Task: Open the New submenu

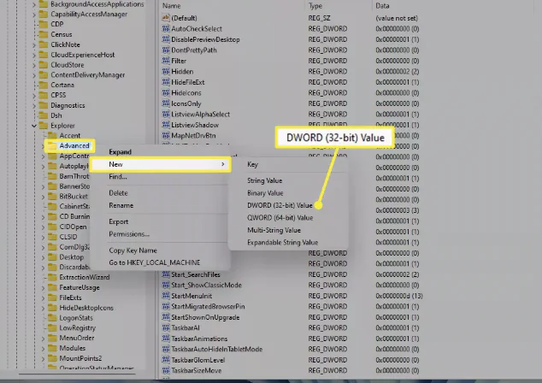Action: pyautogui.click(x=161, y=164)
